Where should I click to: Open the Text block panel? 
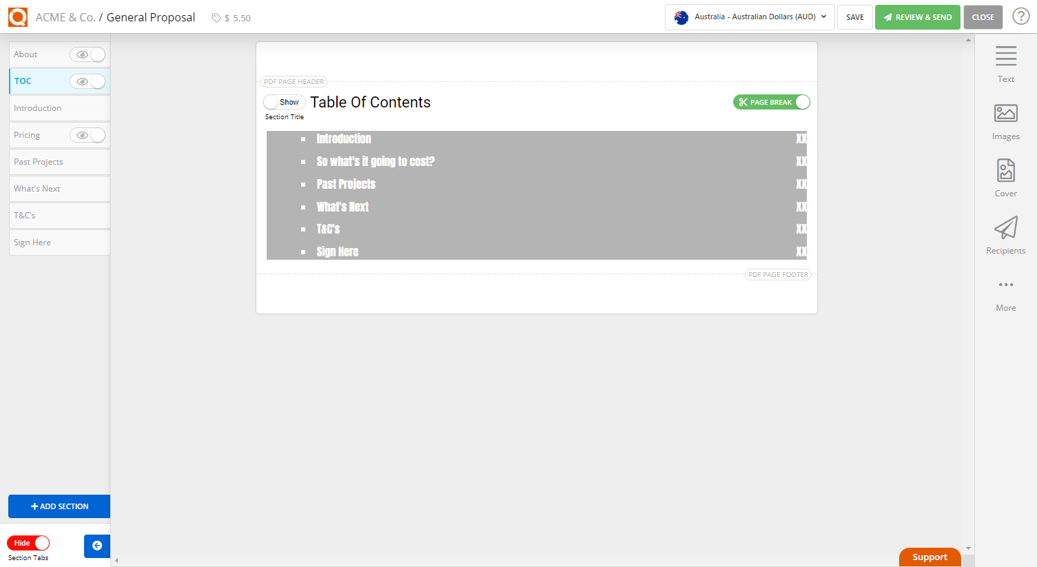pos(1005,63)
